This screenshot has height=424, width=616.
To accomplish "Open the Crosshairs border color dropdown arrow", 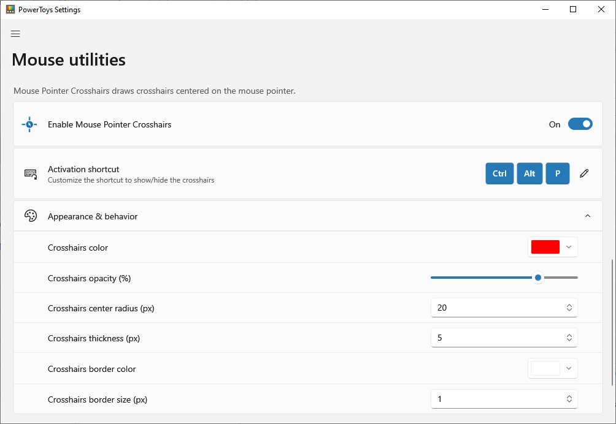I will pos(569,368).
